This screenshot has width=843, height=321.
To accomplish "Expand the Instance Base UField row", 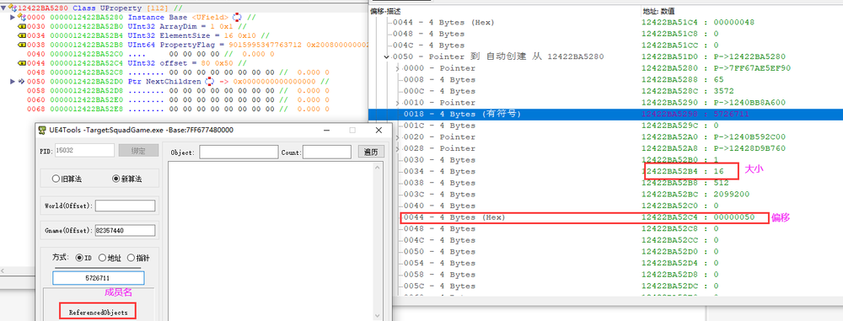I will click(13, 17).
